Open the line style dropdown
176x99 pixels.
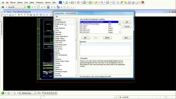[45, 7]
